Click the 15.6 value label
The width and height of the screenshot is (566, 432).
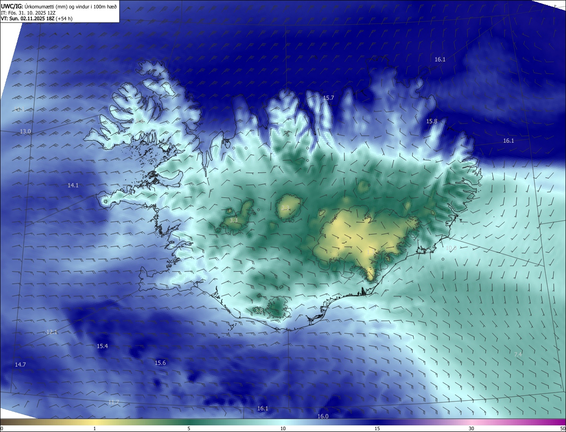160,363
